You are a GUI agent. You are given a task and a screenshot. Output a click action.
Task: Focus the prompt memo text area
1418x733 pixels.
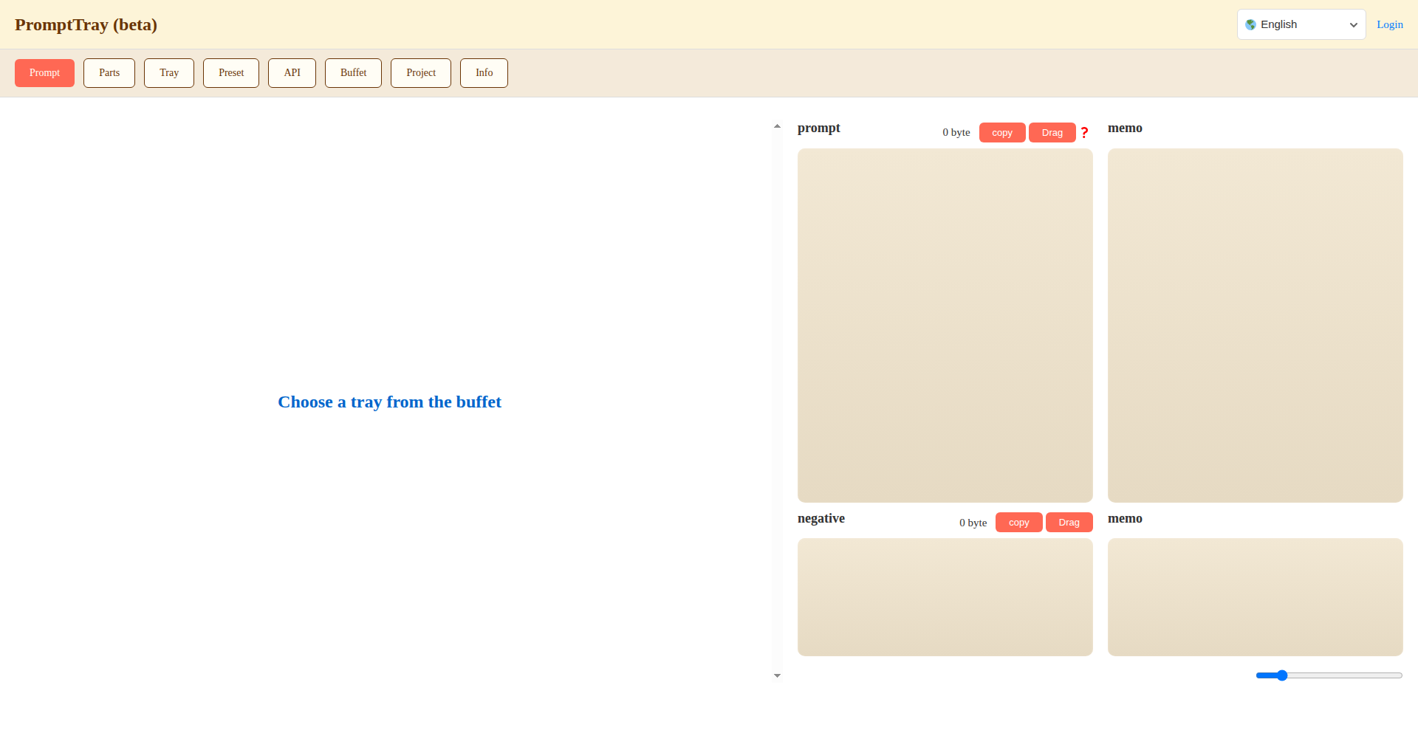click(x=1256, y=326)
